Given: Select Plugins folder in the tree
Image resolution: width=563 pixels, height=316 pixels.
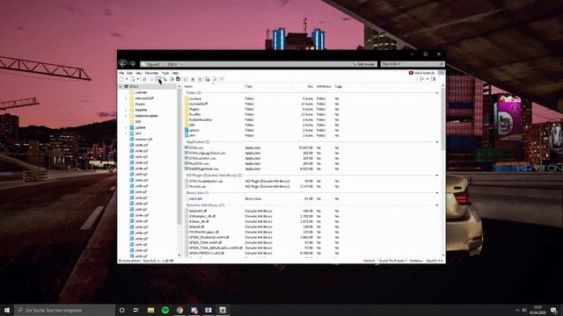Looking at the screenshot, I should click(140, 104).
